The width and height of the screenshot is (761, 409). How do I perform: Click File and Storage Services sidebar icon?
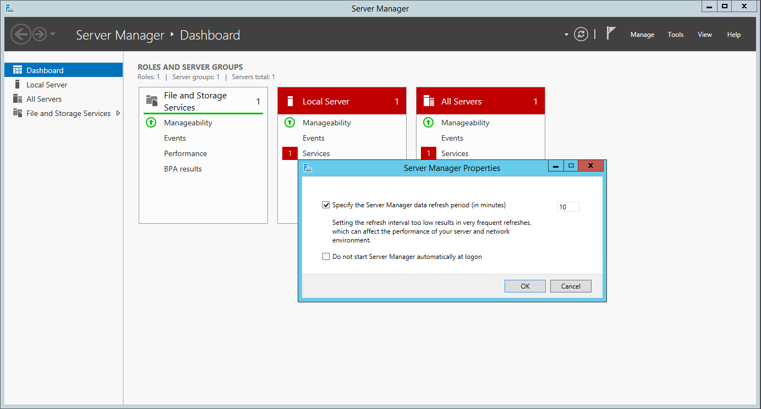click(x=17, y=113)
